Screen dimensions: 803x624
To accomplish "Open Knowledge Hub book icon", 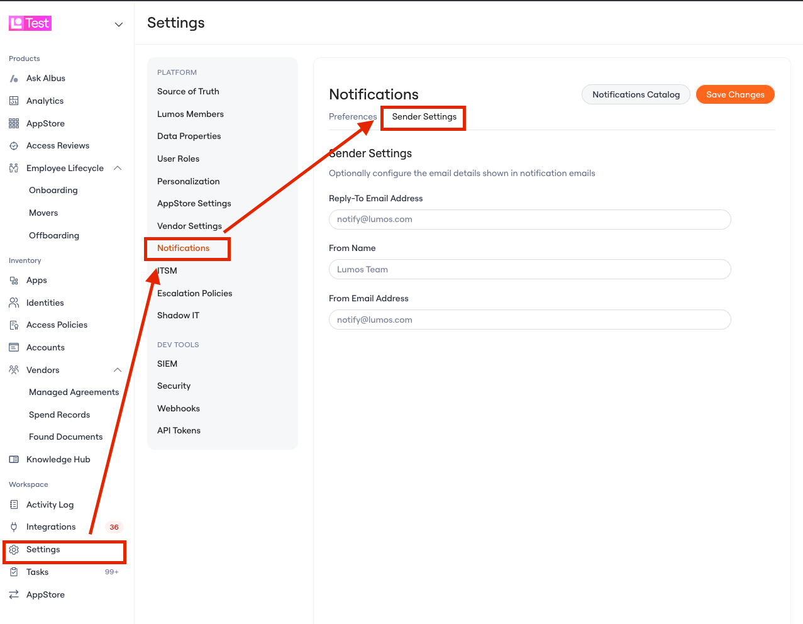I will pyautogui.click(x=14, y=459).
